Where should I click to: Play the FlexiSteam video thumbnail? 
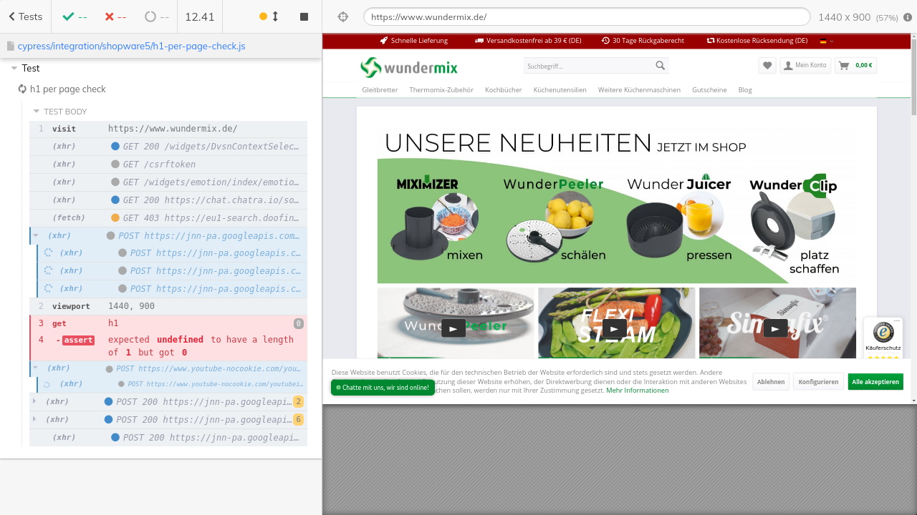614,328
